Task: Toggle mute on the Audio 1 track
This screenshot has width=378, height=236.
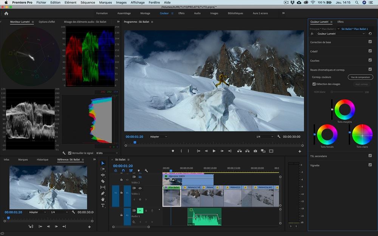Action: point(140,210)
